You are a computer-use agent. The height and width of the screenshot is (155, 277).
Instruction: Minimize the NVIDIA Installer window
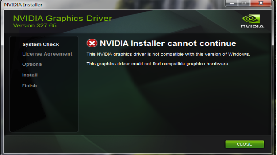[x=232, y=3]
